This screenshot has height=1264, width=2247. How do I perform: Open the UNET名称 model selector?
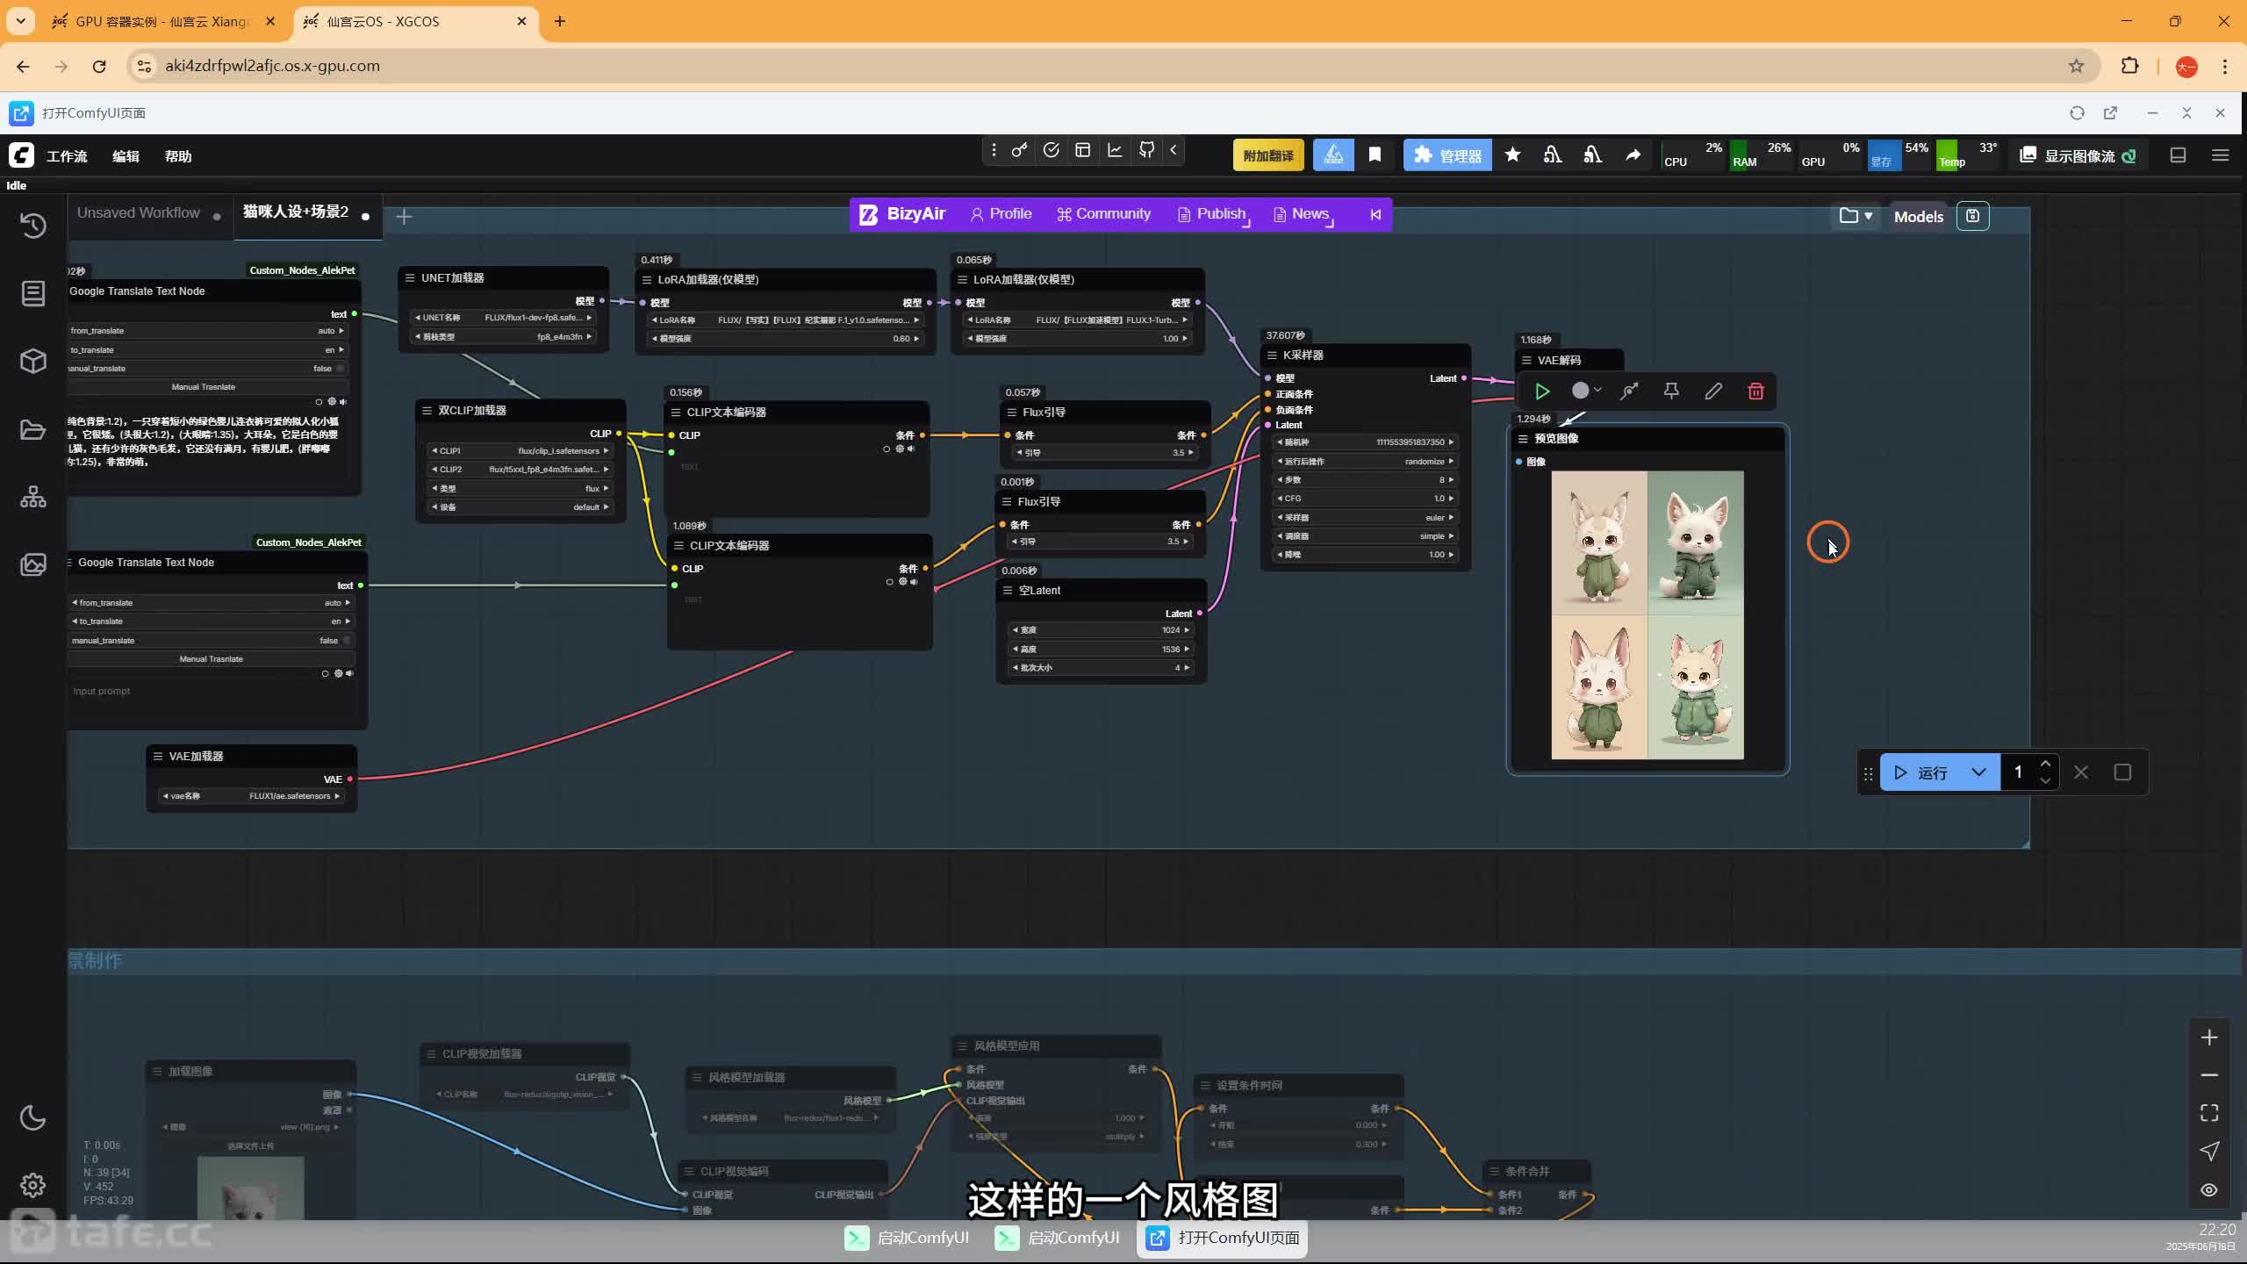click(x=504, y=318)
